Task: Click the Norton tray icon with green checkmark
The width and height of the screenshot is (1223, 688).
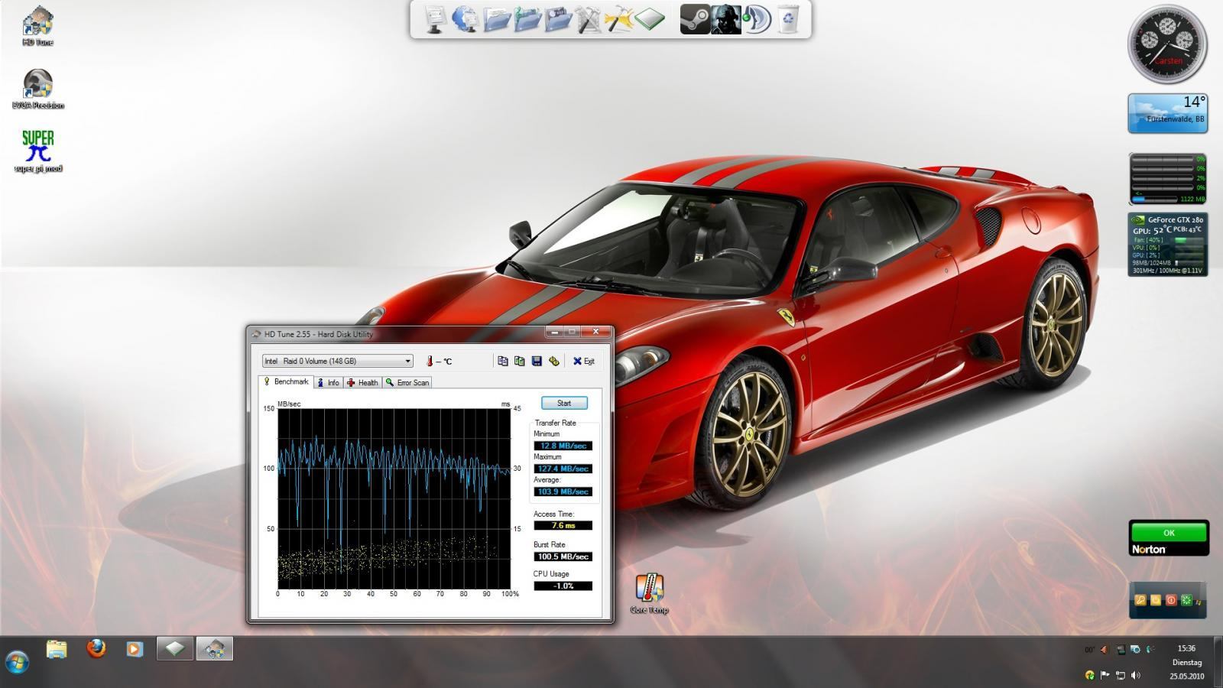Action: click(x=1089, y=675)
